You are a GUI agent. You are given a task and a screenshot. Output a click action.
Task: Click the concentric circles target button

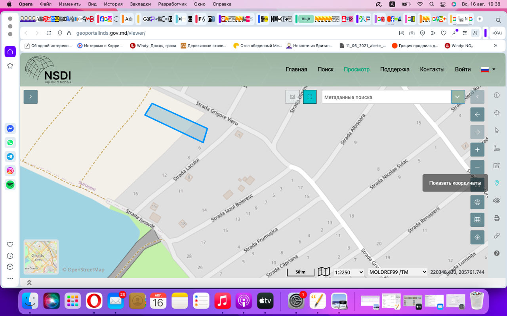pyautogui.click(x=477, y=202)
